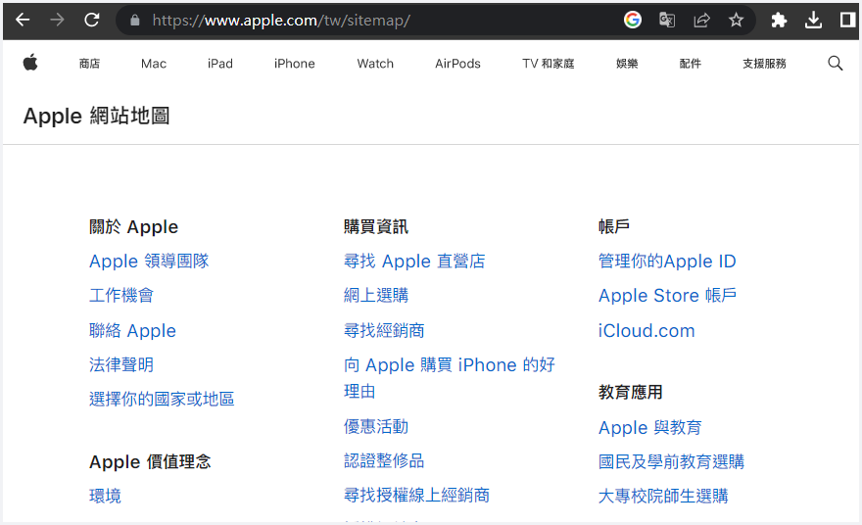Open the 法律聲明 link

click(x=121, y=364)
